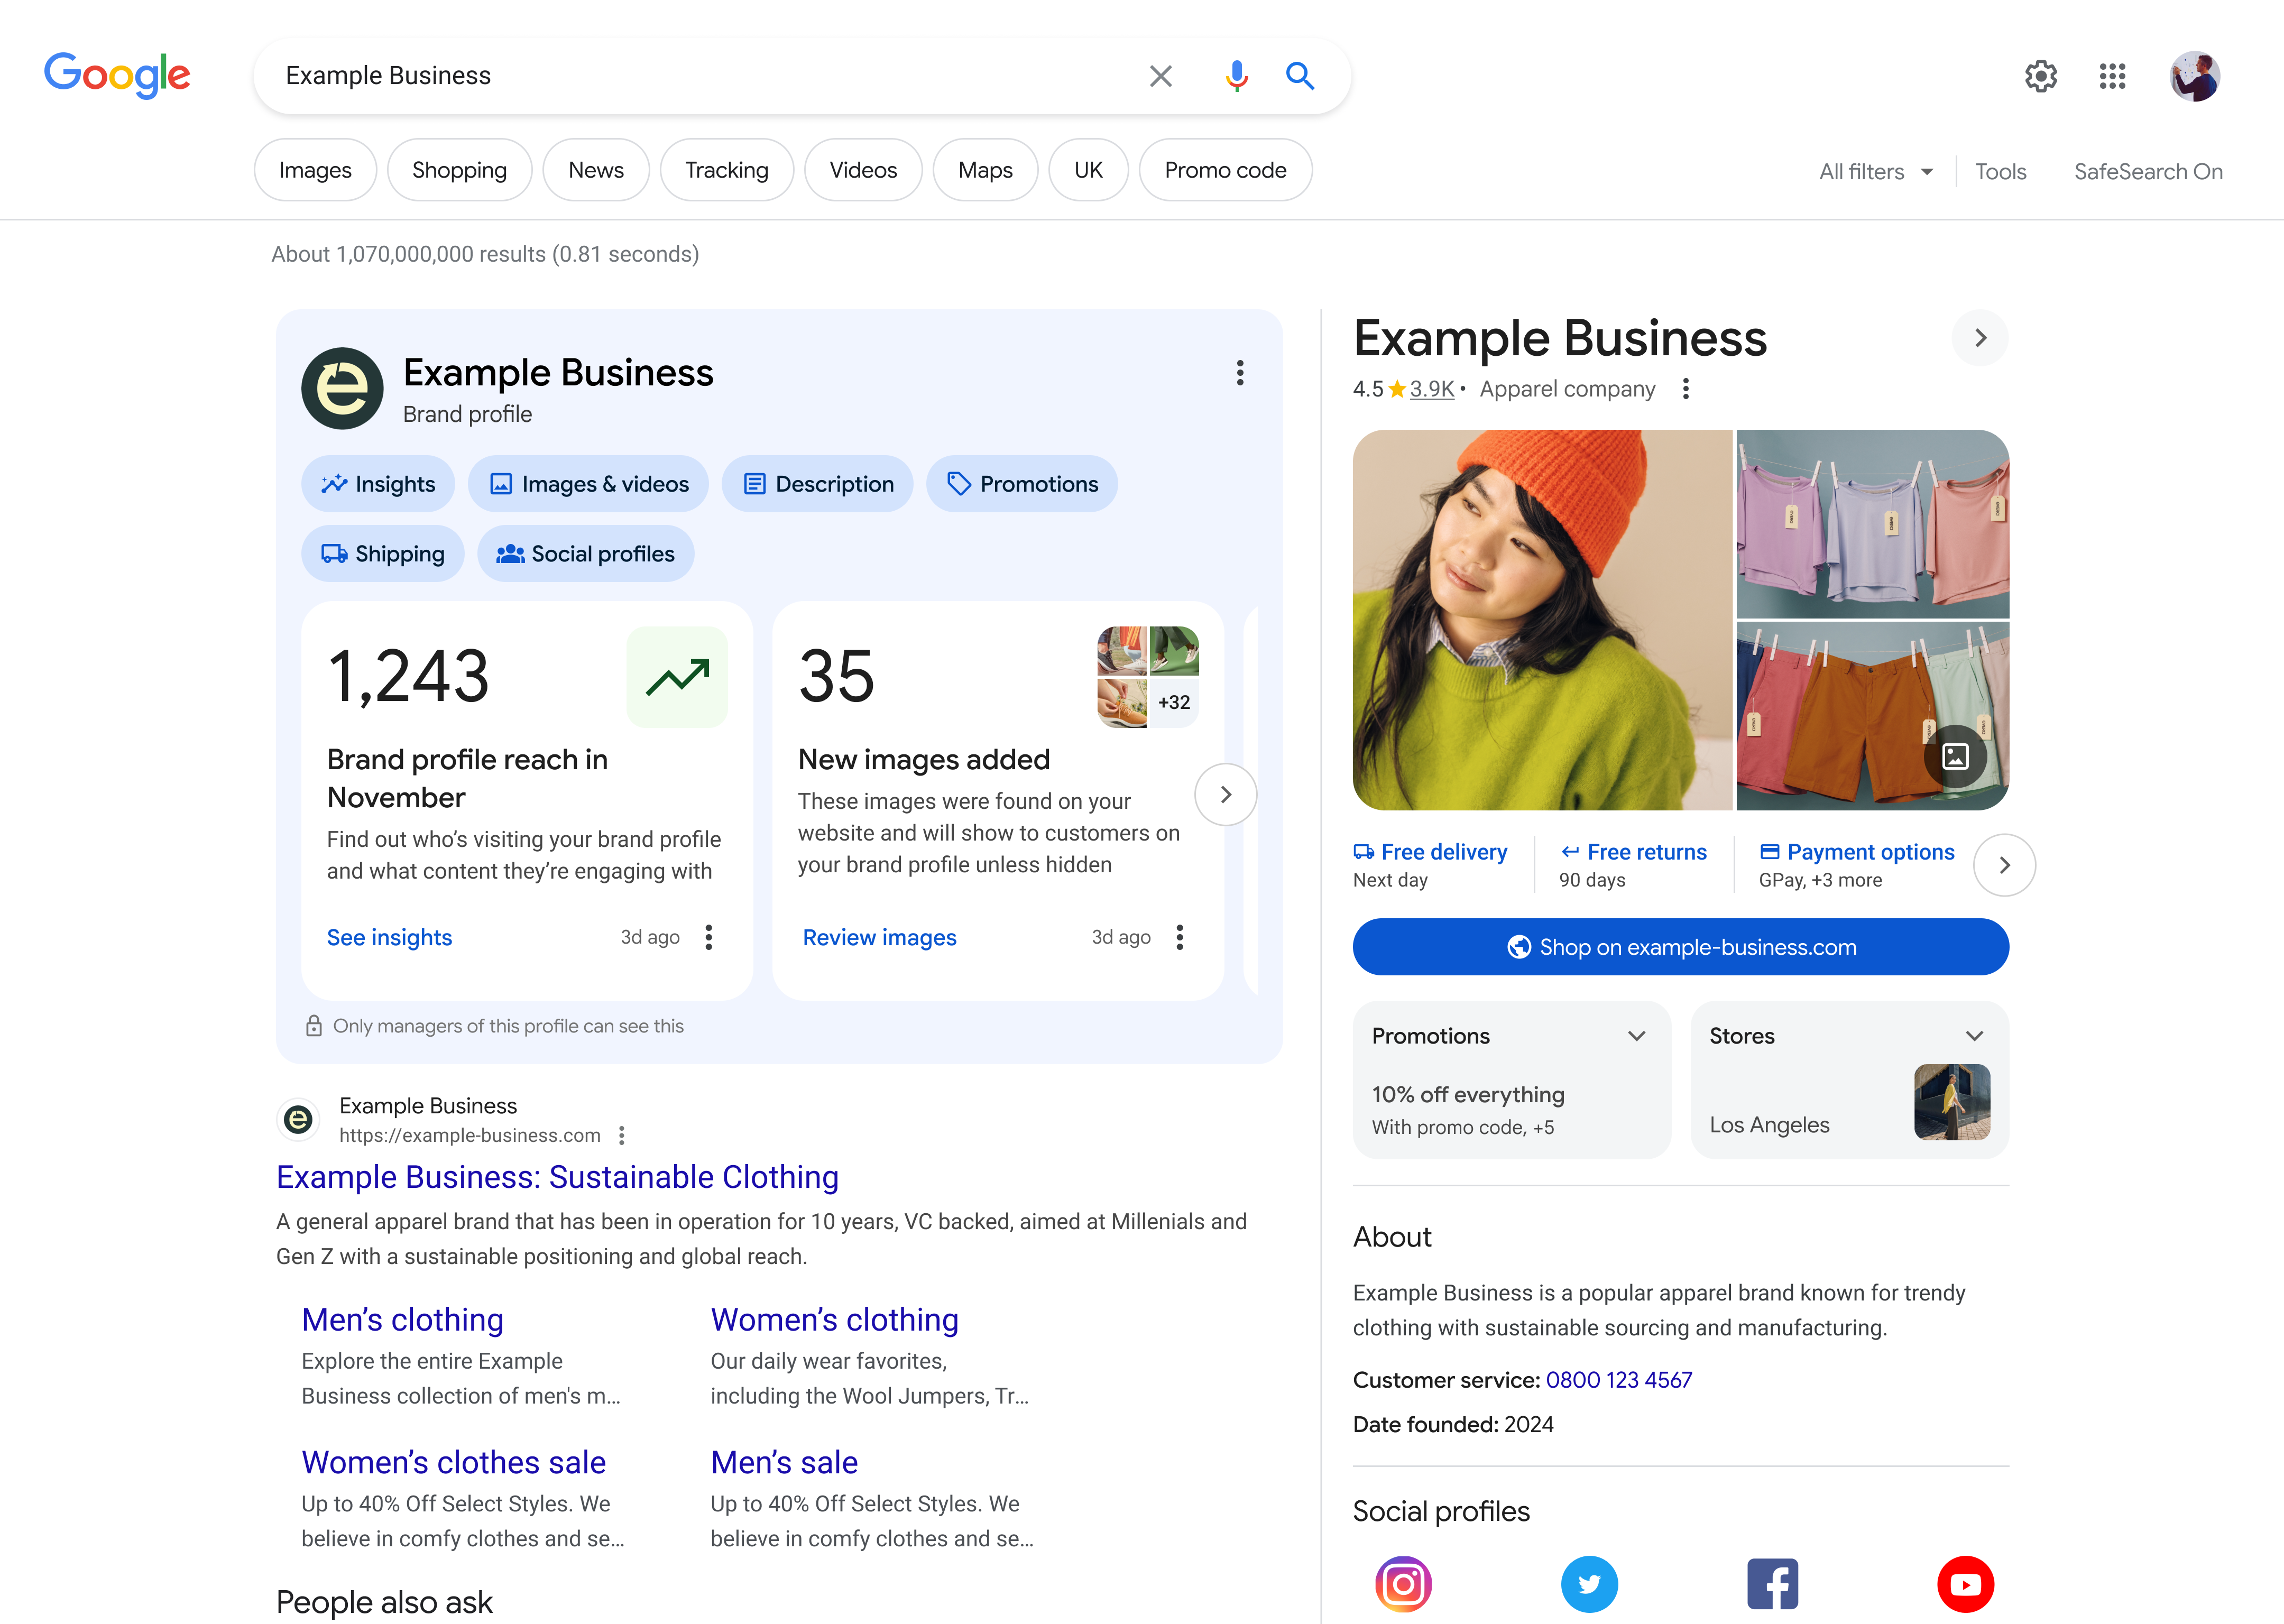Switch to the News tab
2284x1624 pixels.
[596, 170]
